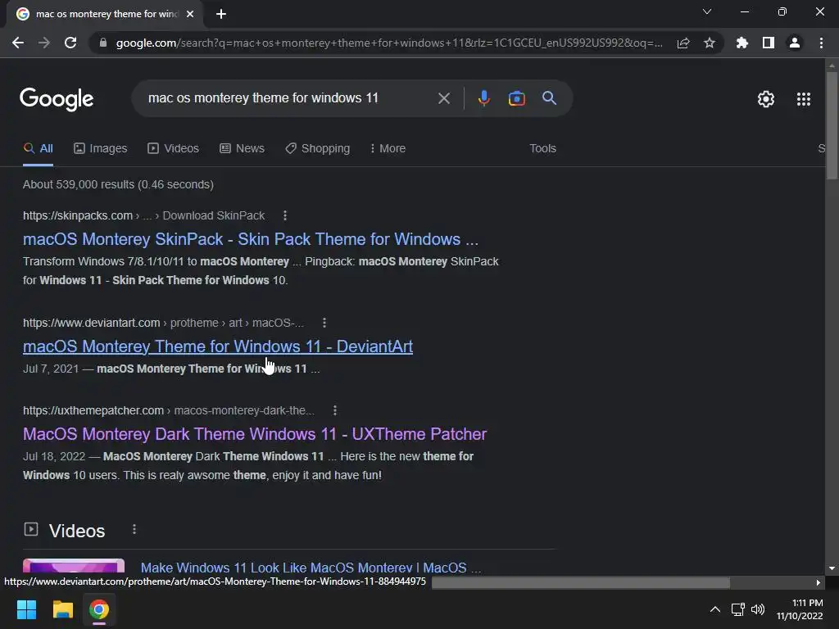Open File Explorer from the taskbar

(62, 609)
